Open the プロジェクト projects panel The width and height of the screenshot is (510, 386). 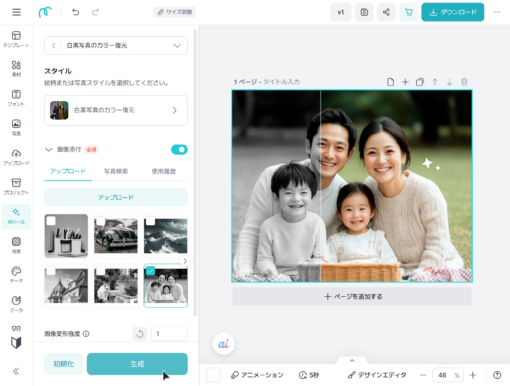pyautogui.click(x=16, y=187)
